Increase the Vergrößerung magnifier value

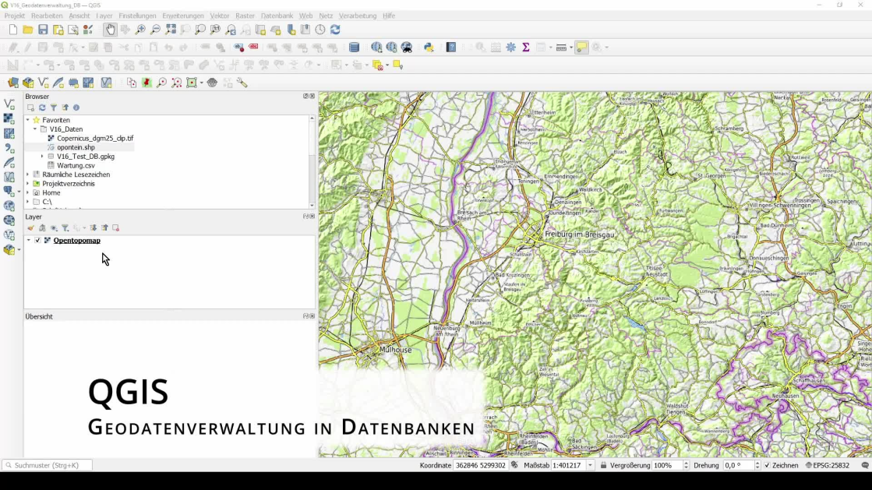[x=686, y=463]
